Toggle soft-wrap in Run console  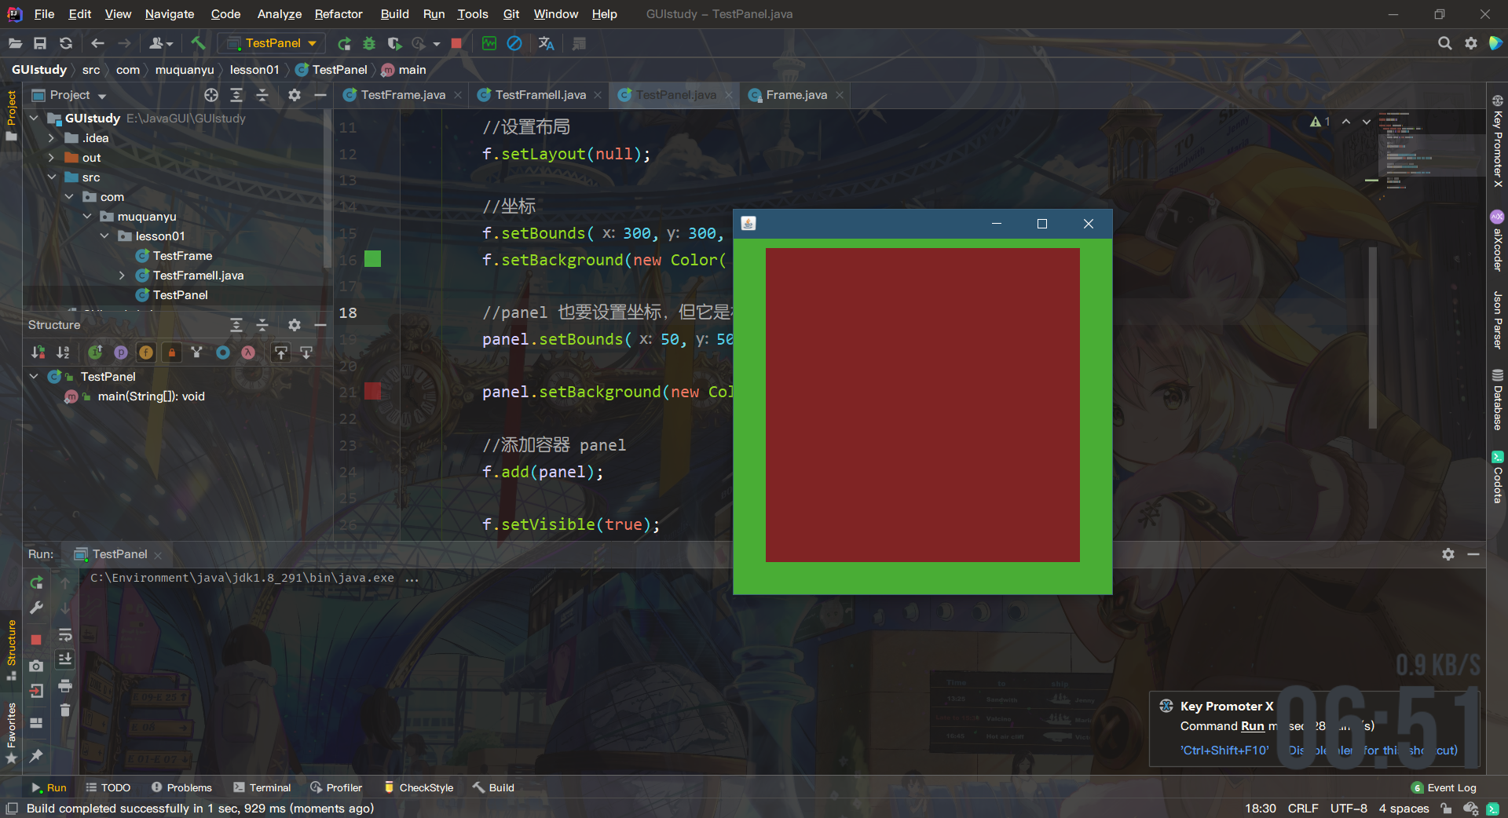click(x=65, y=634)
